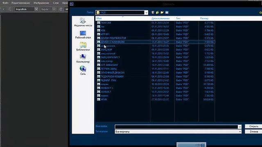Select the ЛЕТЧИК ЗАЯЦ file

(108, 69)
